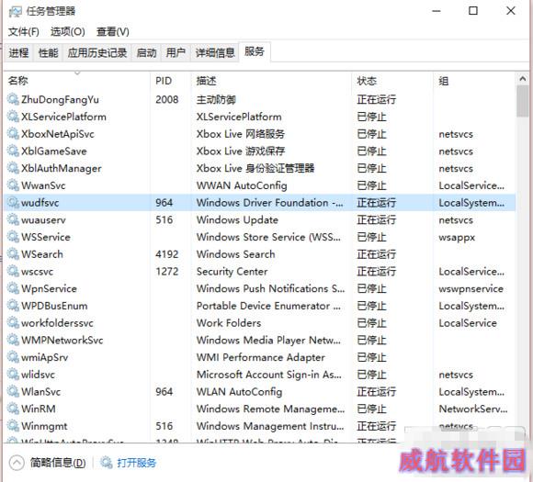Sort by the 状态 column header
The image size is (533, 482).
392,81
